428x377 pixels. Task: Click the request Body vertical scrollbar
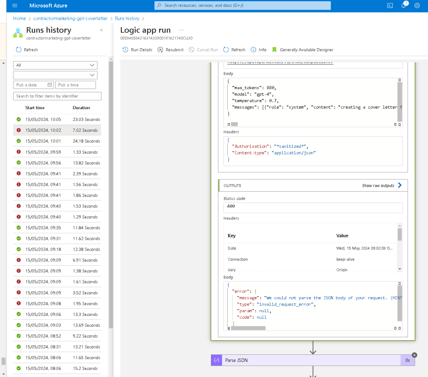coord(400,102)
